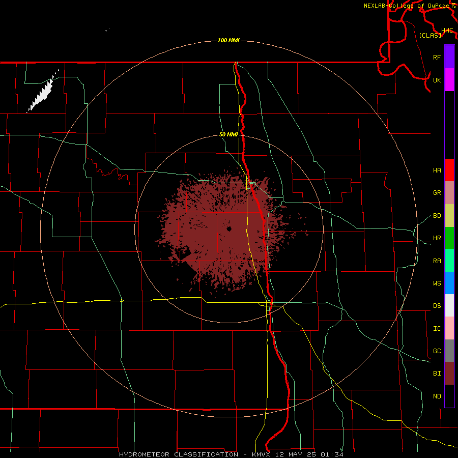Click the red HA legend swatch
Viewport: 458px width, 458px height.
coord(449,170)
